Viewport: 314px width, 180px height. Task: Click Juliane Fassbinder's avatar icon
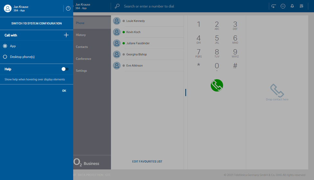117,43
